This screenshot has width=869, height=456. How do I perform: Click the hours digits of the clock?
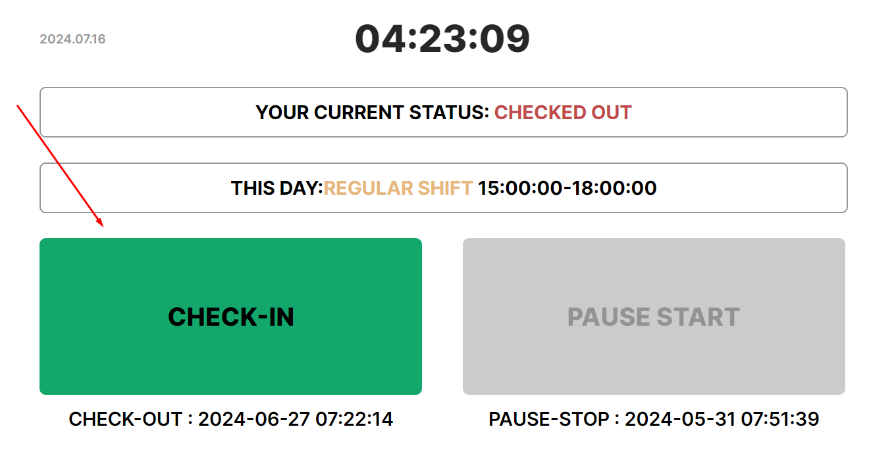pyautogui.click(x=381, y=39)
